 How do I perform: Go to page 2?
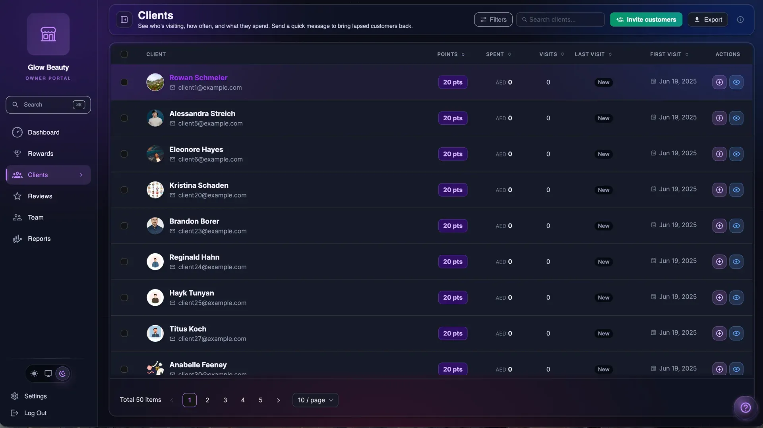pos(207,400)
